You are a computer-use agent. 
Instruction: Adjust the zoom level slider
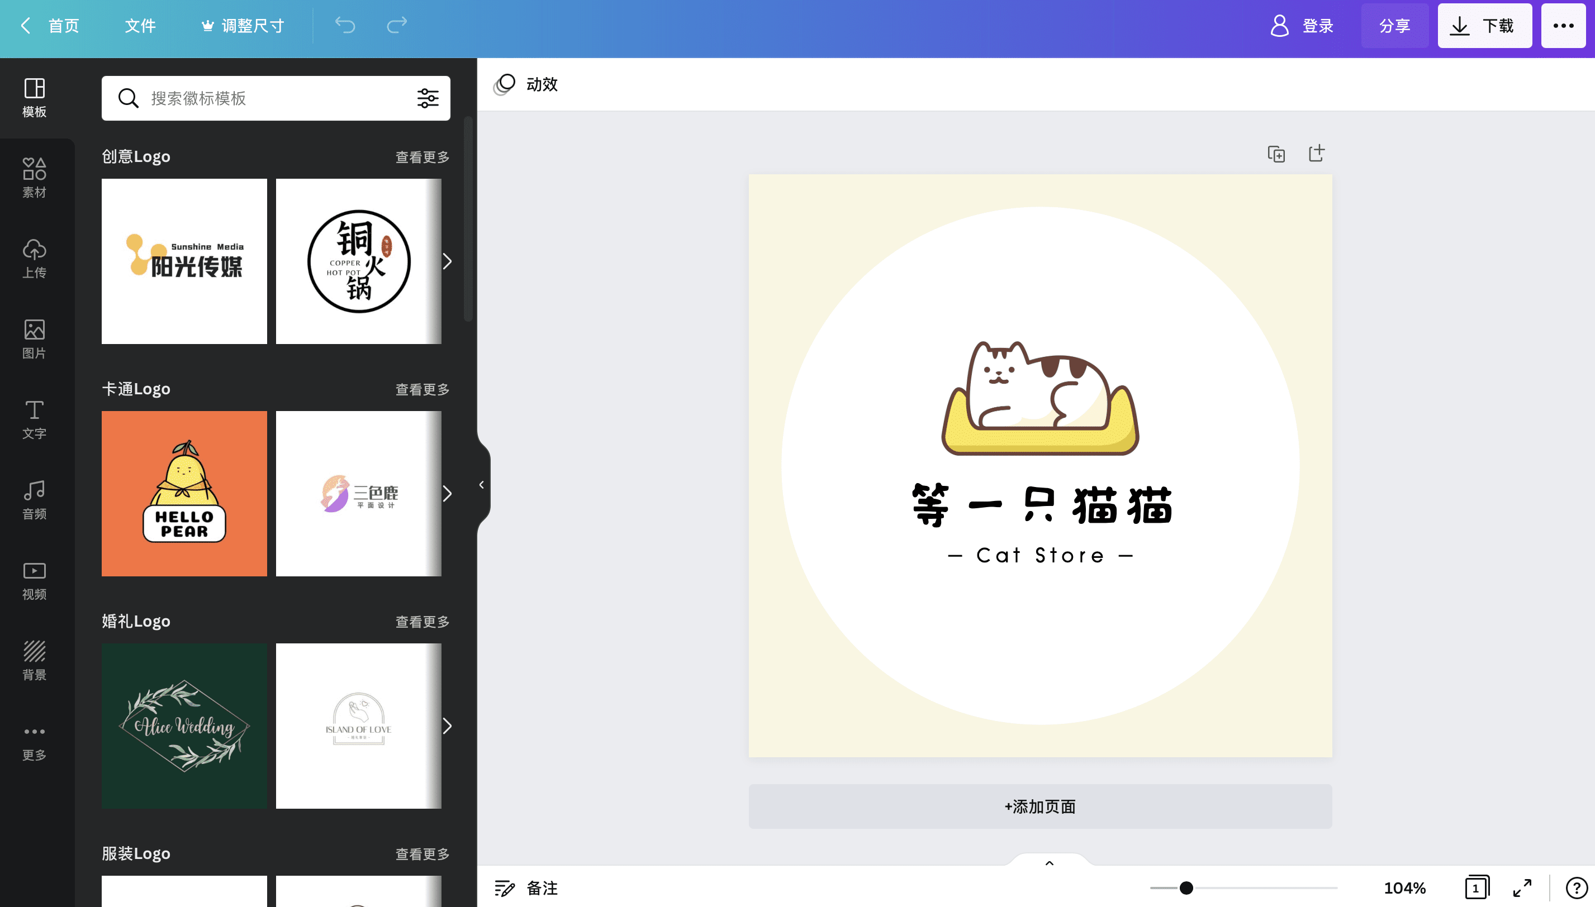pos(1186,887)
